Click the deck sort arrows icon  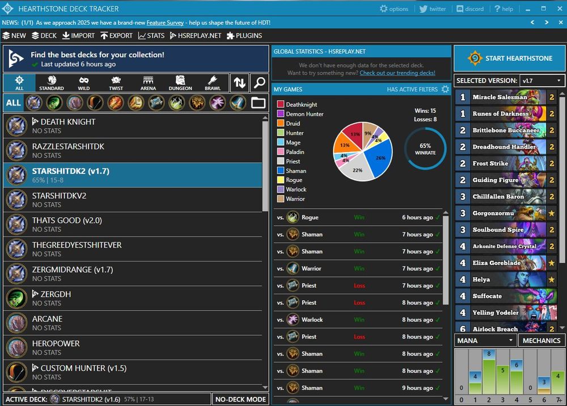(x=239, y=83)
